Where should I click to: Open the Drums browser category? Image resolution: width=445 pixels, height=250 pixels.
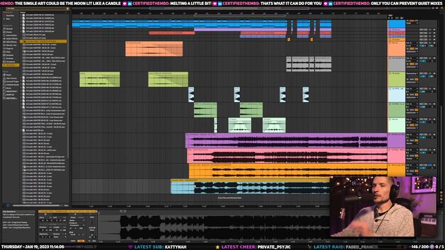(x=9, y=32)
